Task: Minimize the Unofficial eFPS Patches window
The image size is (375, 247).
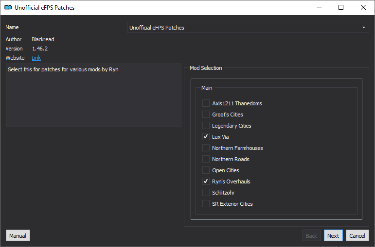Action: coord(319,7)
